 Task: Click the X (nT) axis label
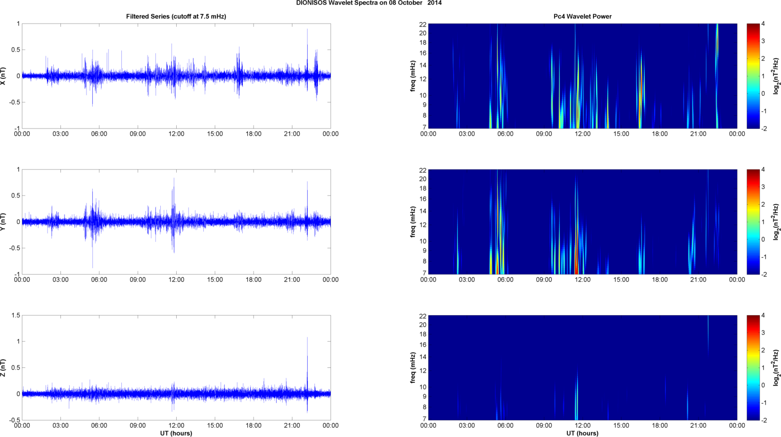(4, 76)
